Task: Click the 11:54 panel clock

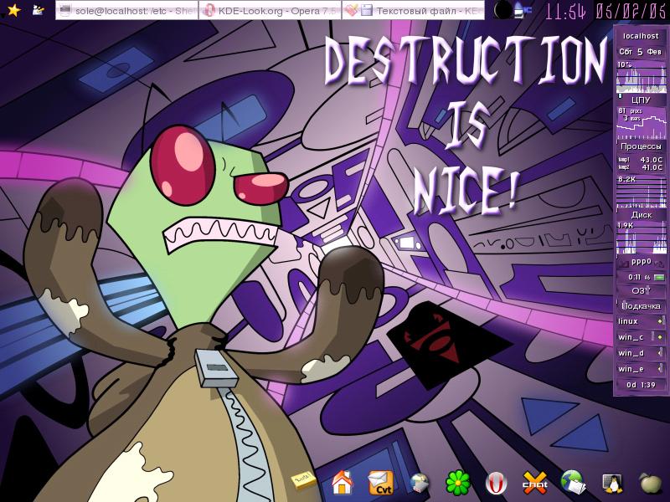Action: point(566,12)
